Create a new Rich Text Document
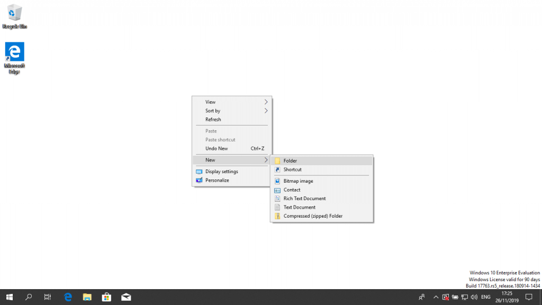542x305 pixels. [x=322, y=199]
